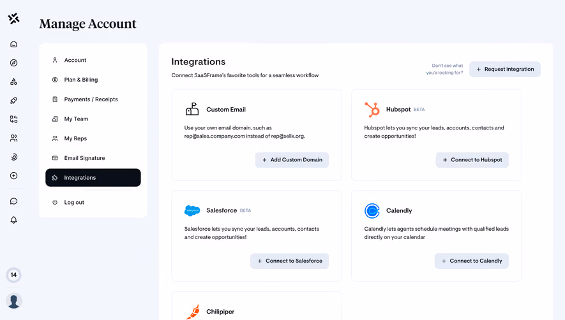Click the Chilipiper card title
The image size is (565, 320).
220,312
